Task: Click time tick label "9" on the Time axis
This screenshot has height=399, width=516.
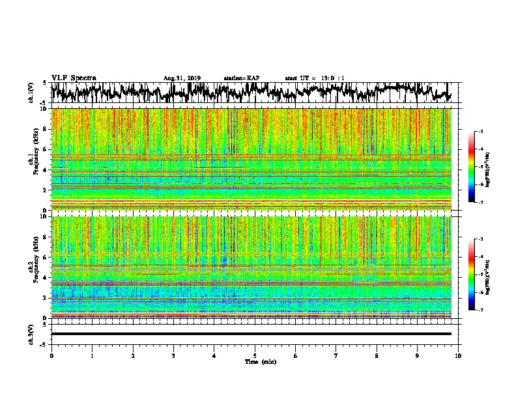Action: point(417,356)
